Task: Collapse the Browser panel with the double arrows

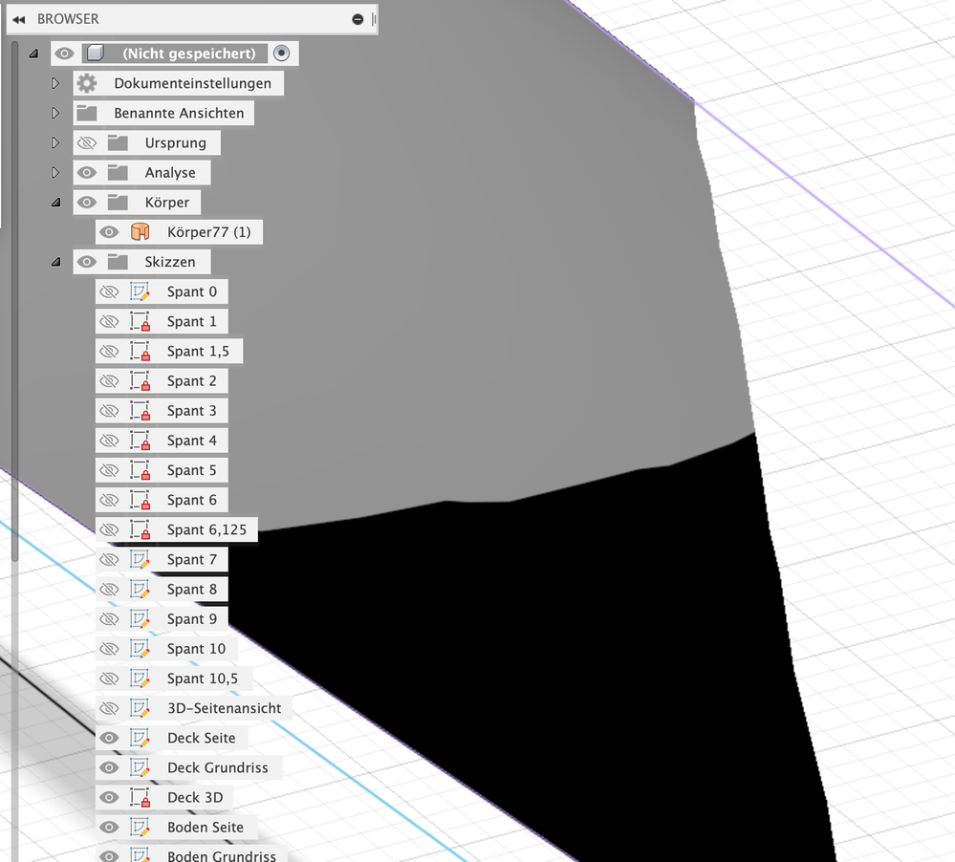Action: (x=19, y=19)
